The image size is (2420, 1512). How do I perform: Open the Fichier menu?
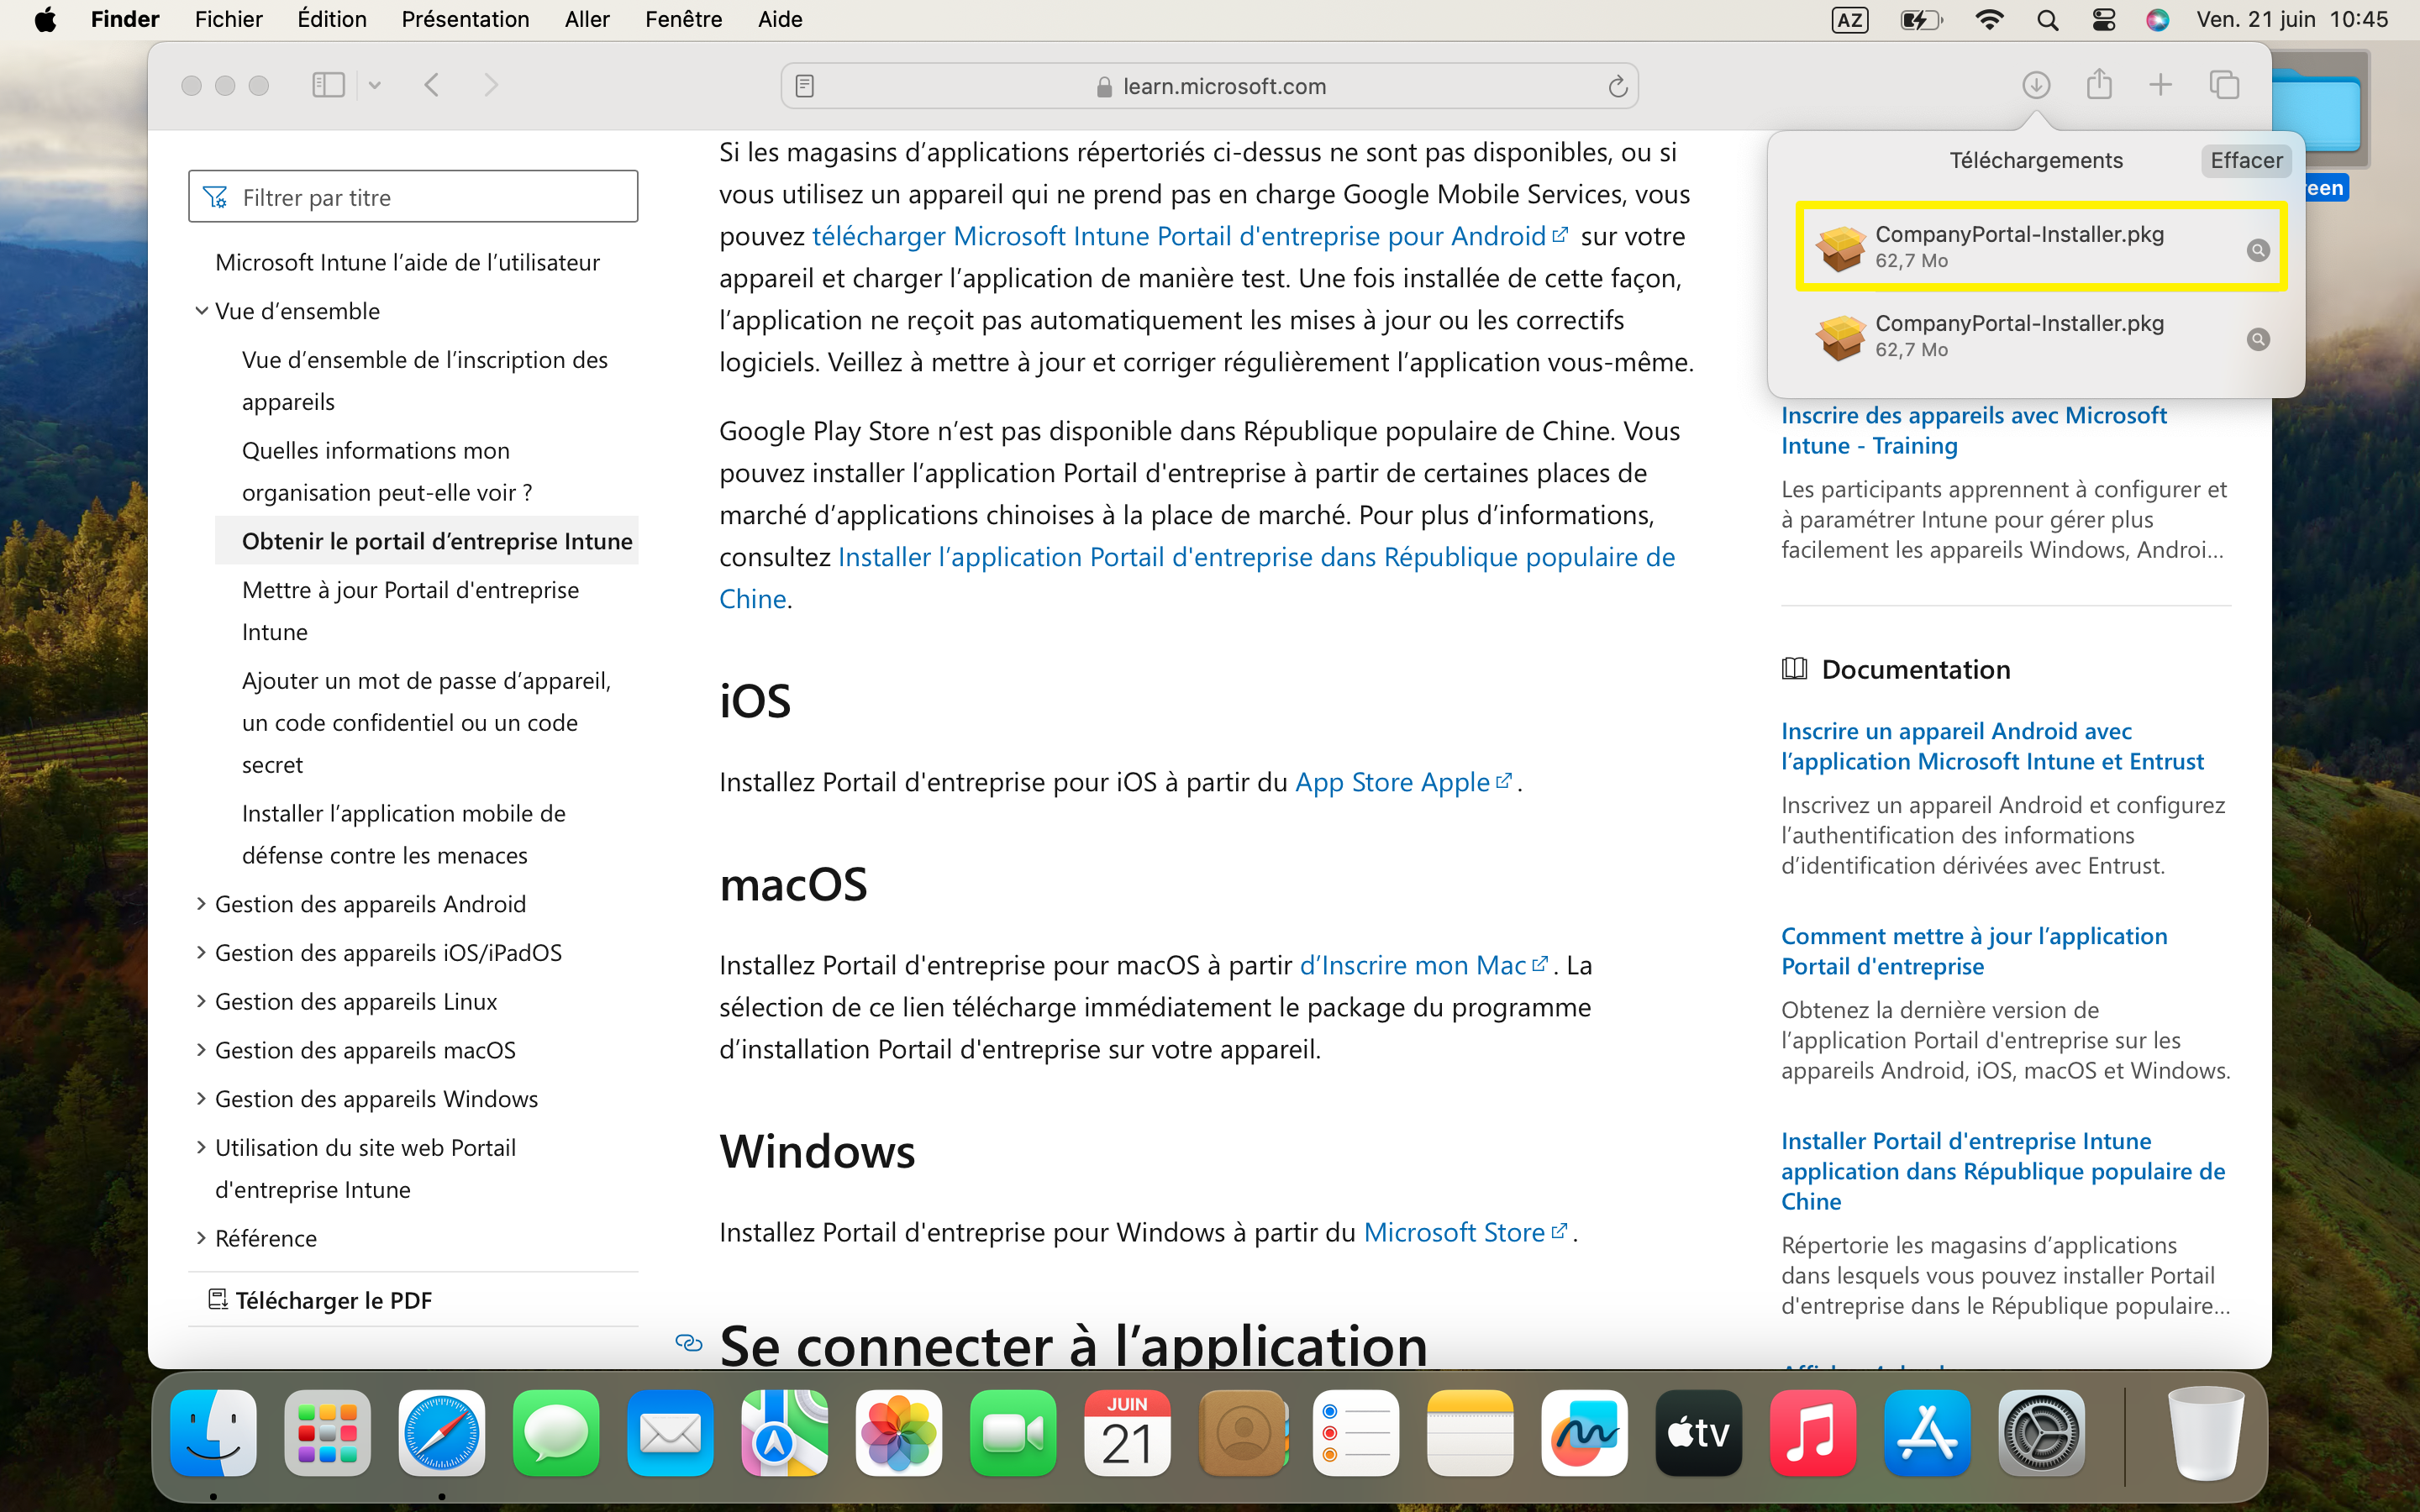coord(228,19)
